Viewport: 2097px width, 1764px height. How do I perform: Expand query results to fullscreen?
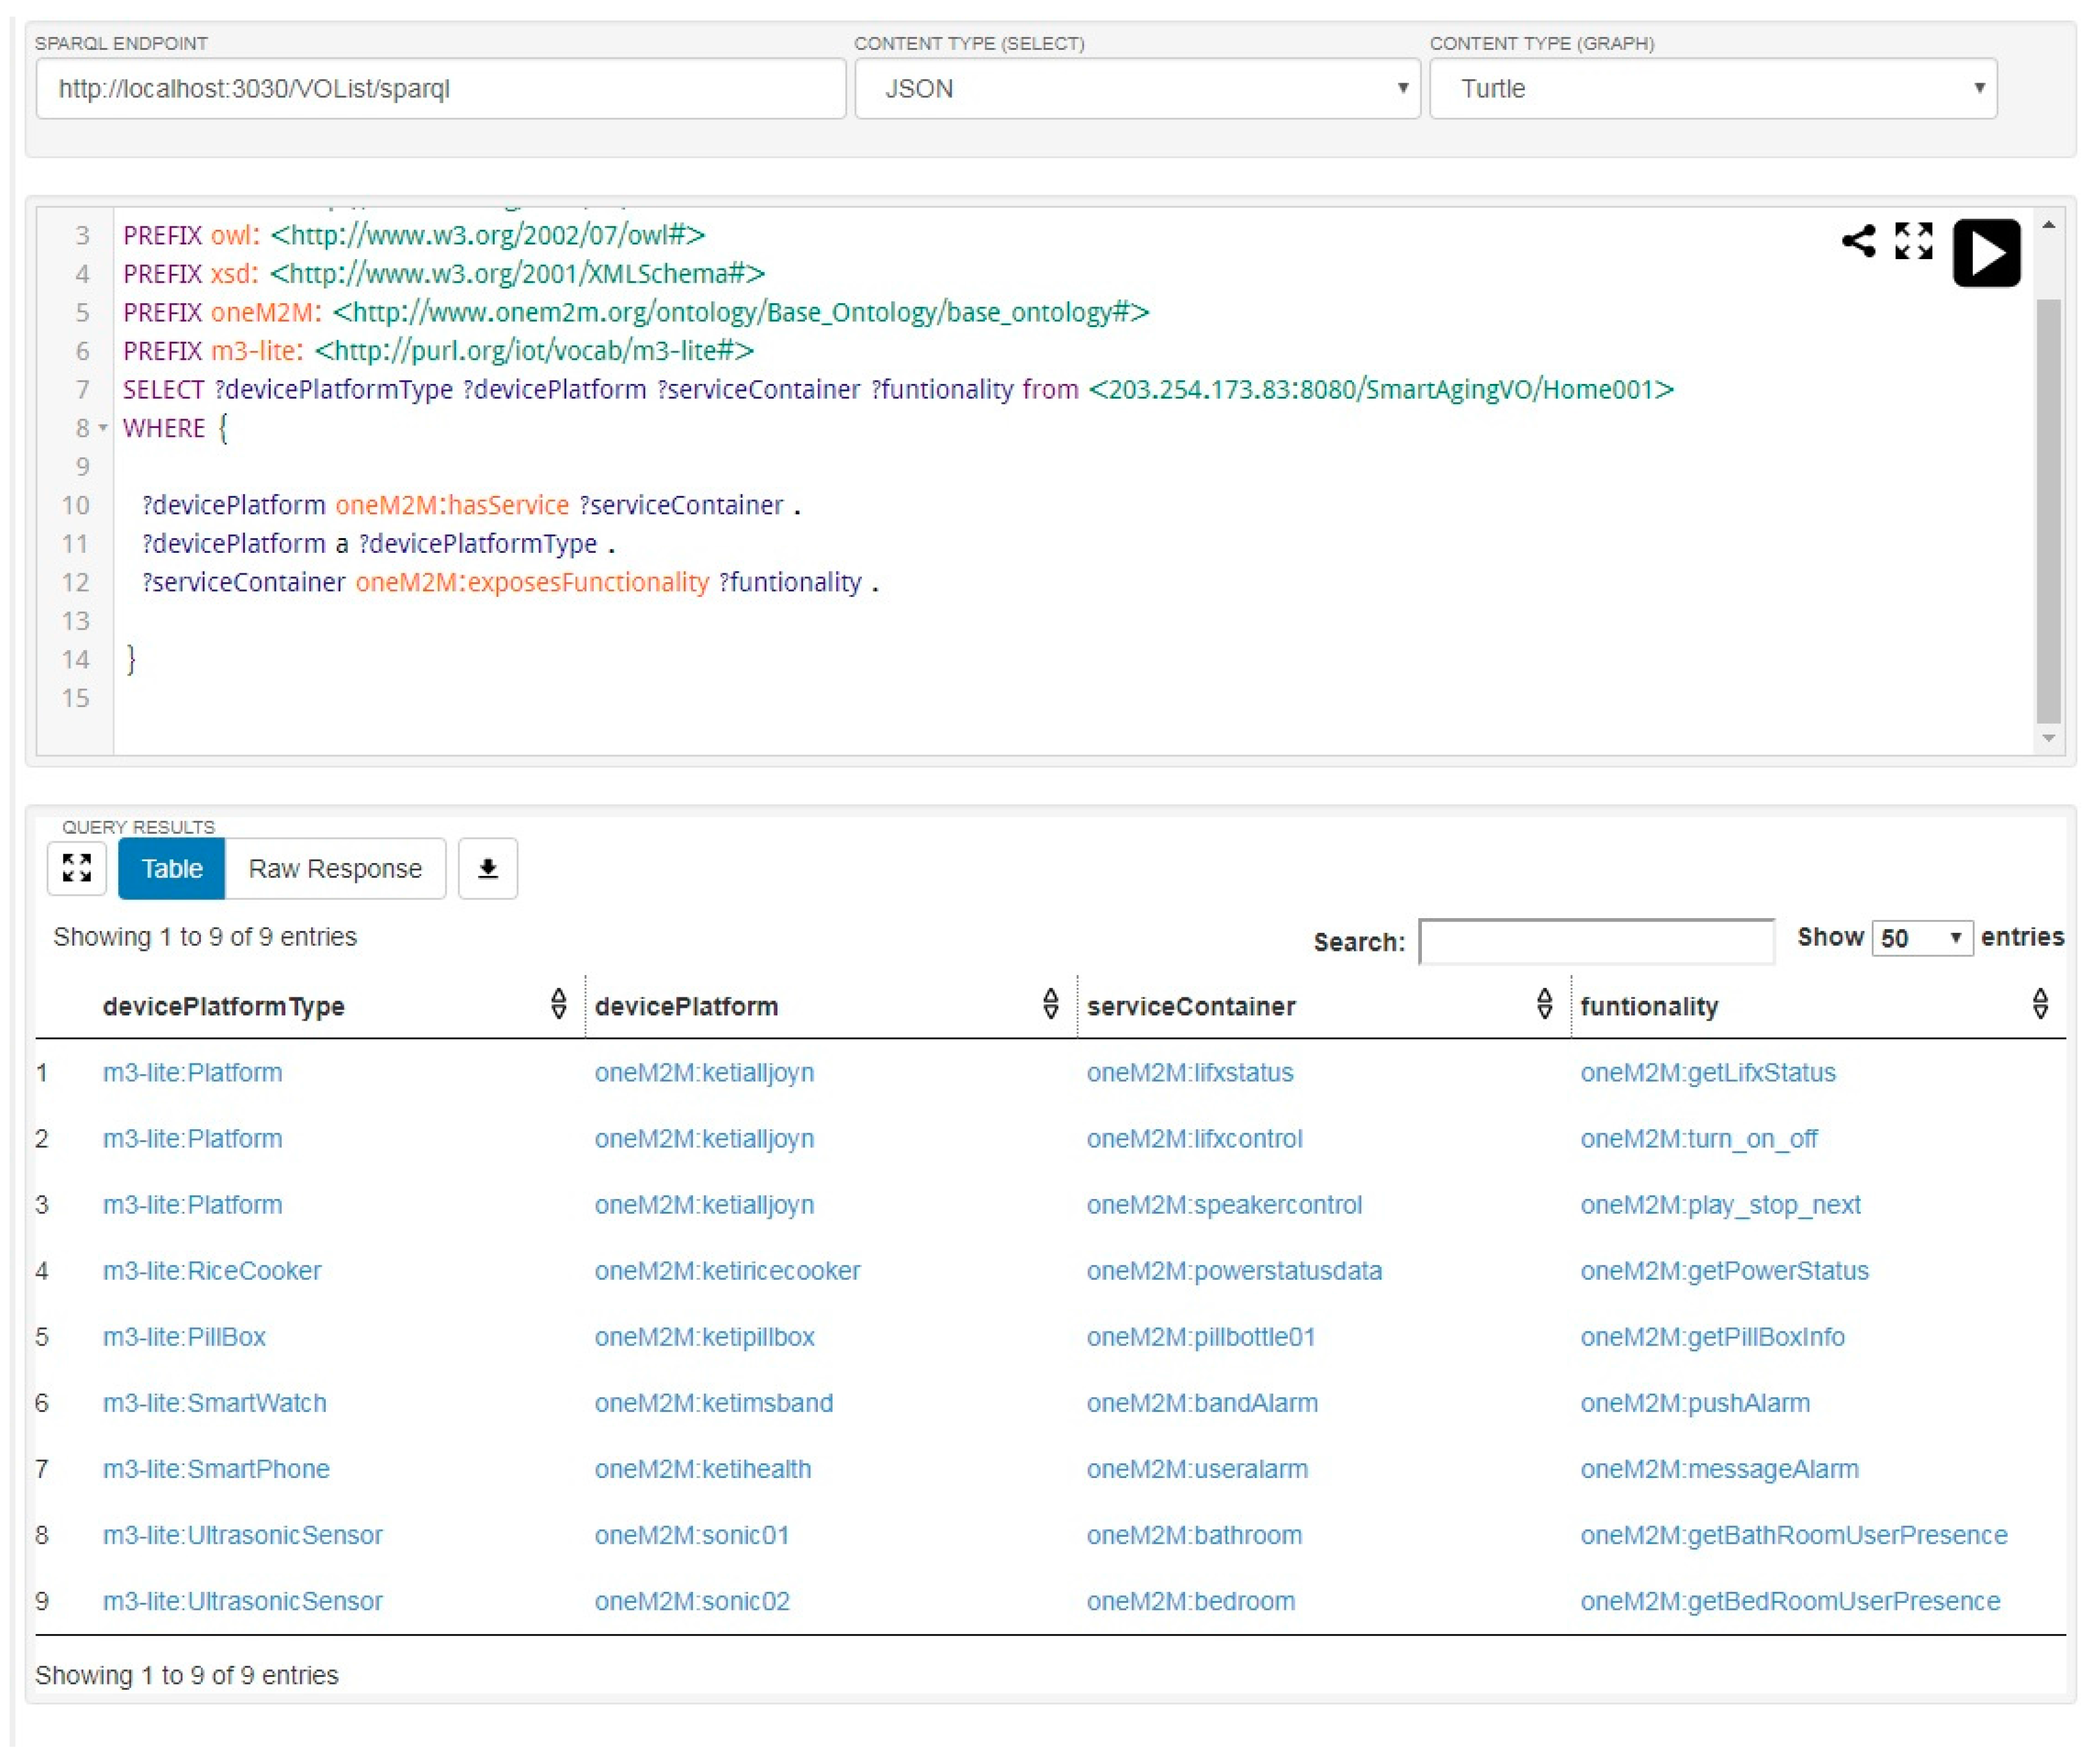77,868
